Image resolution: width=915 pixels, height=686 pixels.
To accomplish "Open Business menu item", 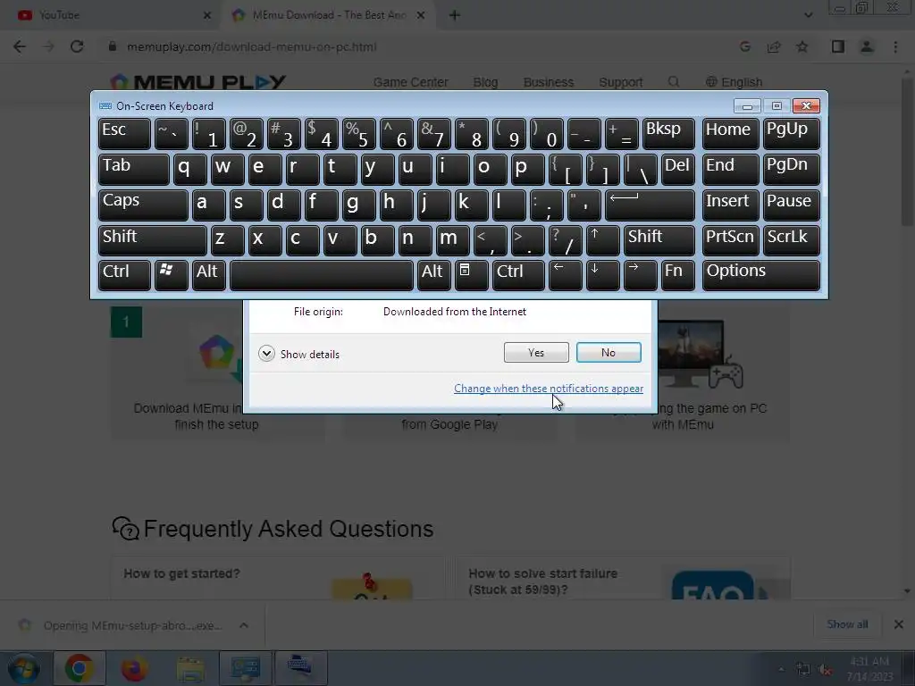I will (549, 82).
